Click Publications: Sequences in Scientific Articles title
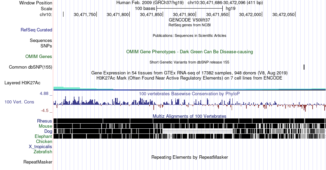 tap(189, 36)
